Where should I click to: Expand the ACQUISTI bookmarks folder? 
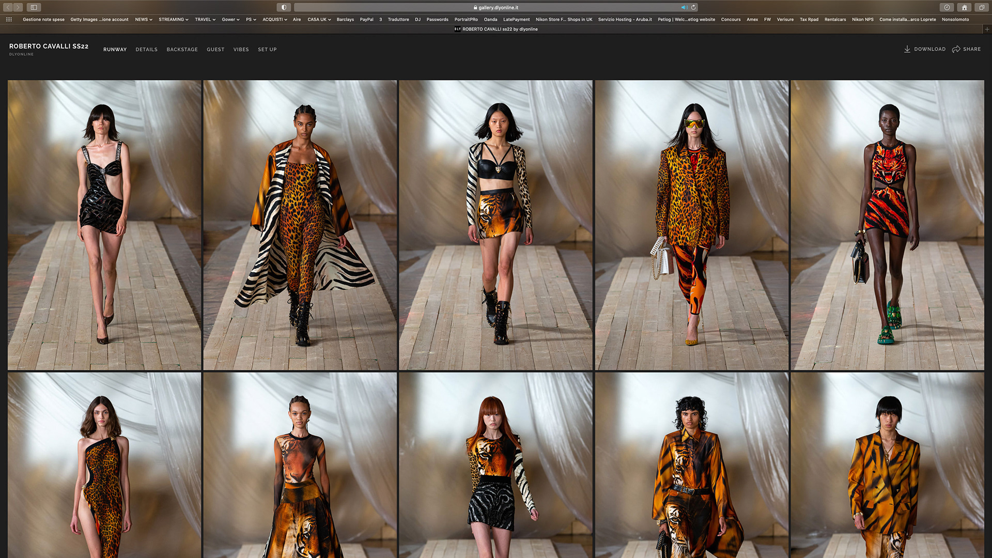274,19
